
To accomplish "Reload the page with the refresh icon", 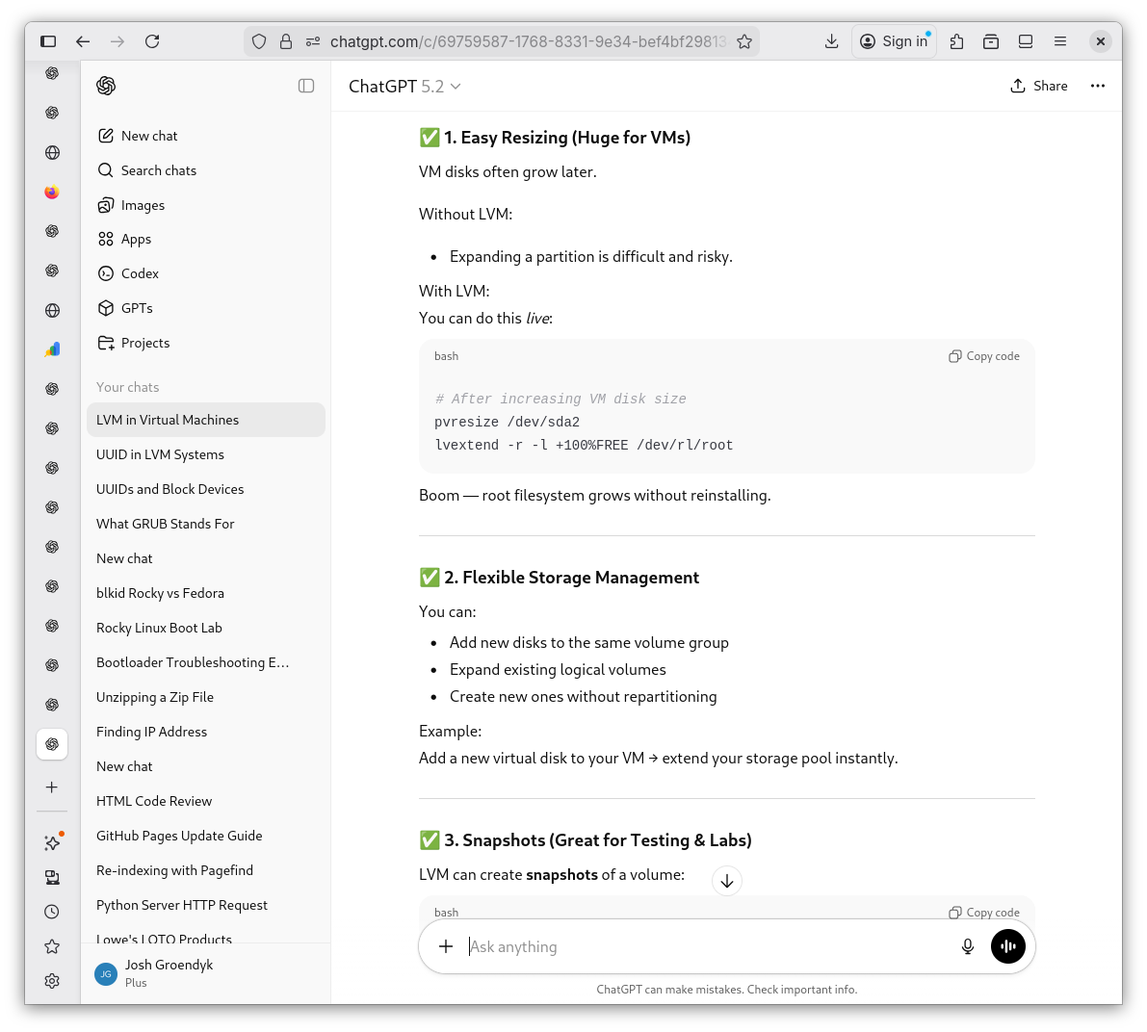I will tap(152, 41).
